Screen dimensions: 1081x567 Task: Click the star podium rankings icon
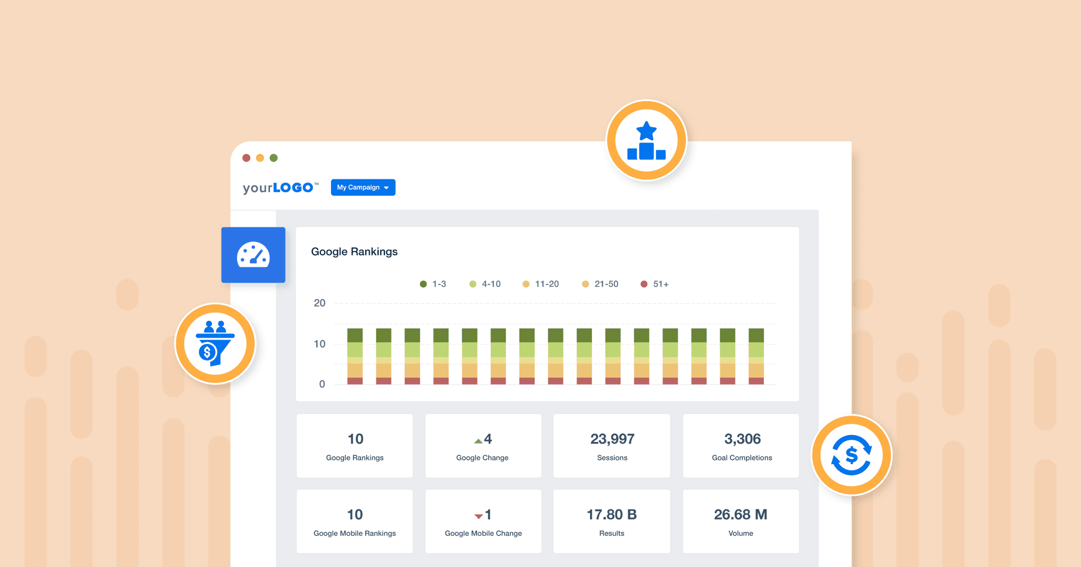pos(646,140)
